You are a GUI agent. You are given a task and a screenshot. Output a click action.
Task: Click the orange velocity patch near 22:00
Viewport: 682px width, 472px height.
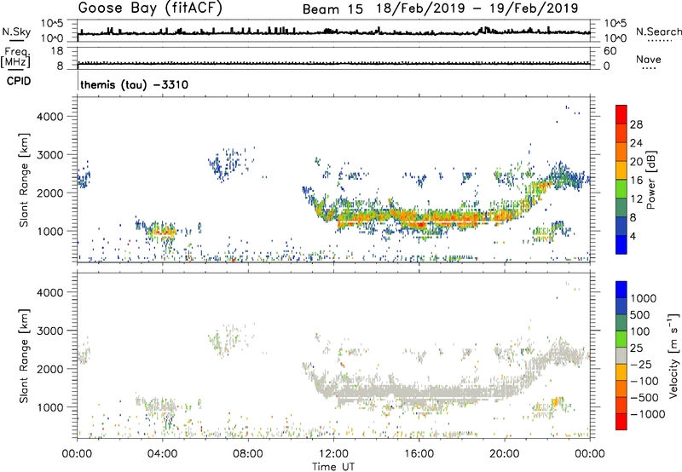point(555,401)
